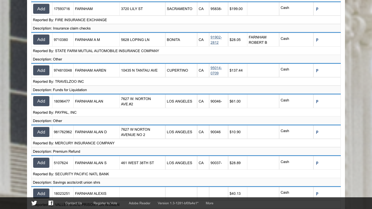Select property ID 9710380
This screenshot has height=209, width=372.
click(61, 40)
